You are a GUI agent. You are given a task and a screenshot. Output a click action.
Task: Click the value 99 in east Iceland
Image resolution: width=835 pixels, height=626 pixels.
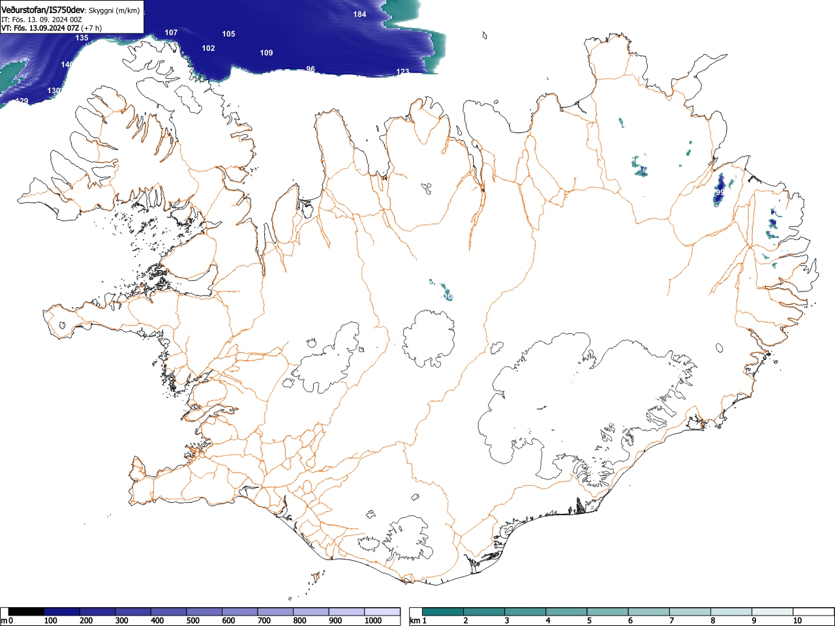720,193
